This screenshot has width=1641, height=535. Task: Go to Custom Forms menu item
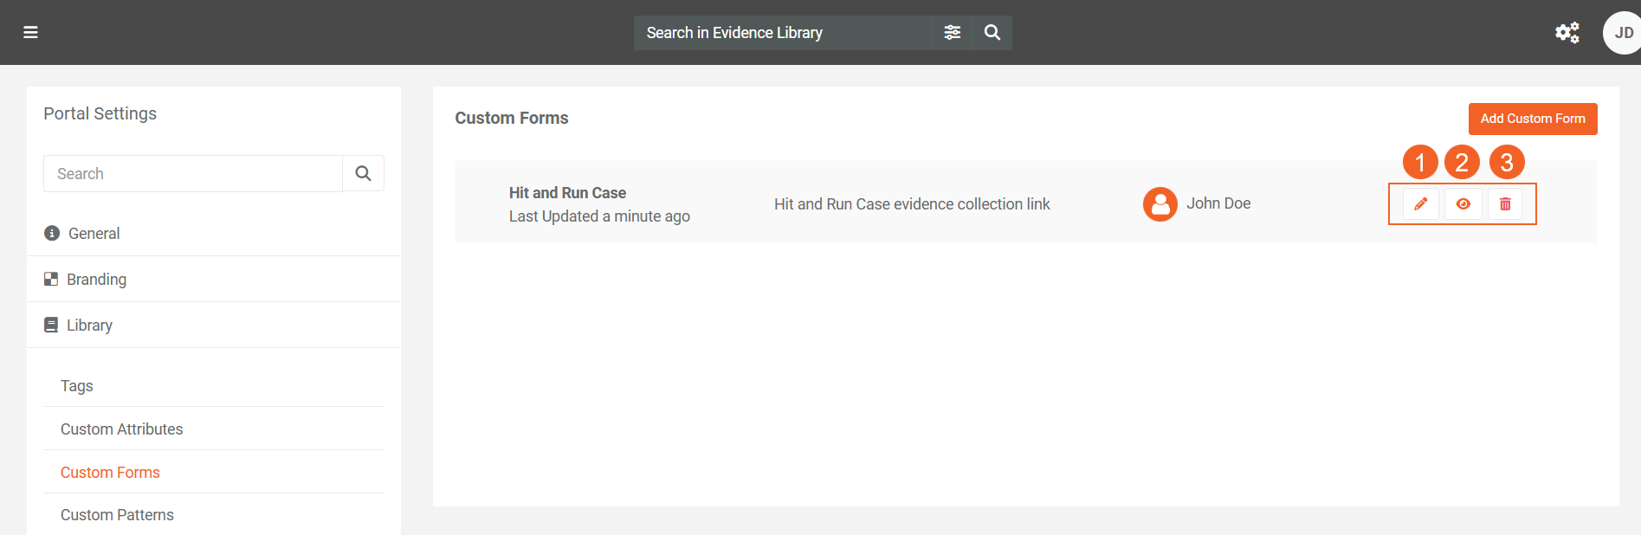click(x=110, y=473)
